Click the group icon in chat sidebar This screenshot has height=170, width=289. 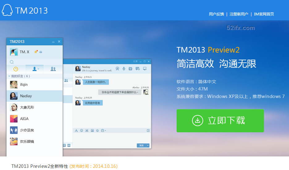pos(66,80)
